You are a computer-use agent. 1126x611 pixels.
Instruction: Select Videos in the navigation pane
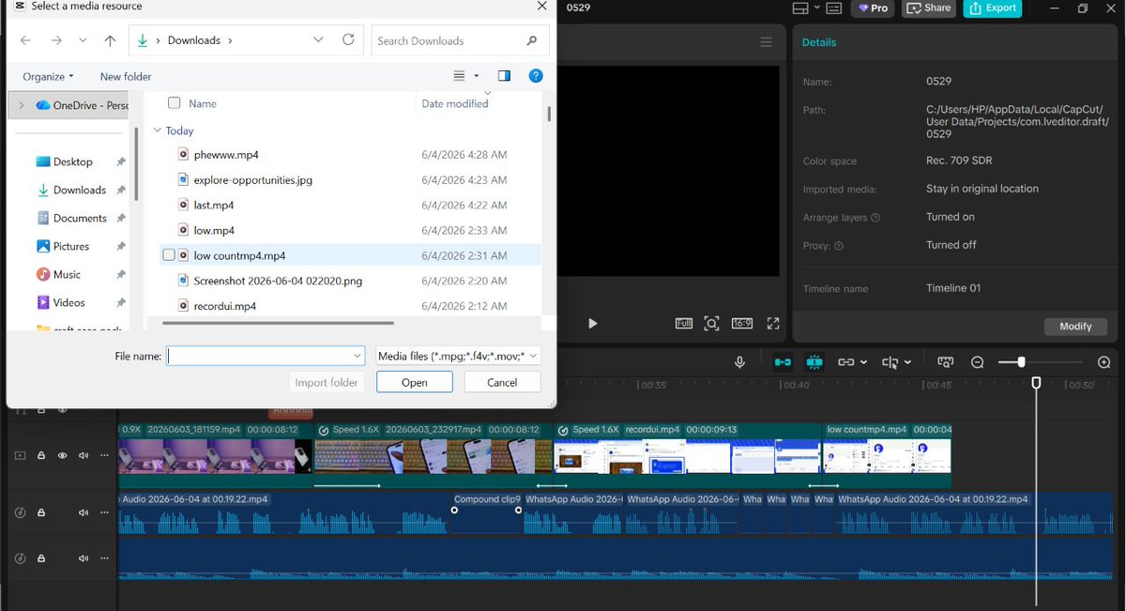click(x=69, y=302)
